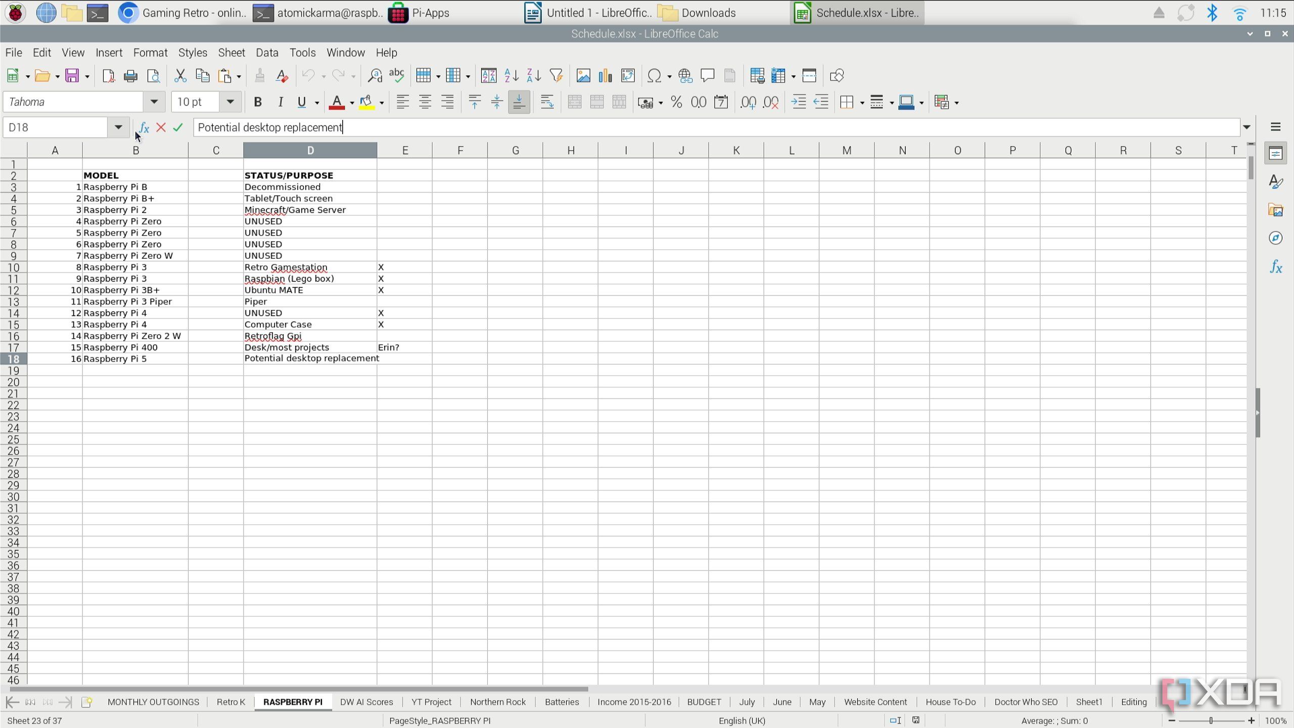The height and width of the screenshot is (728, 1294).
Task: Click the Show Draw Functions icon
Action: click(x=837, y=76)
